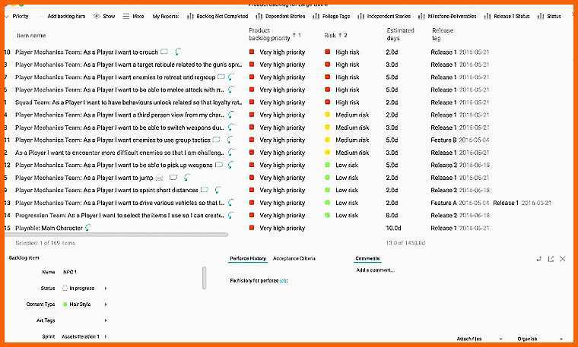
Task: Switch to the Acceptance Criteria tab
Action: click(x=294, y=259)
